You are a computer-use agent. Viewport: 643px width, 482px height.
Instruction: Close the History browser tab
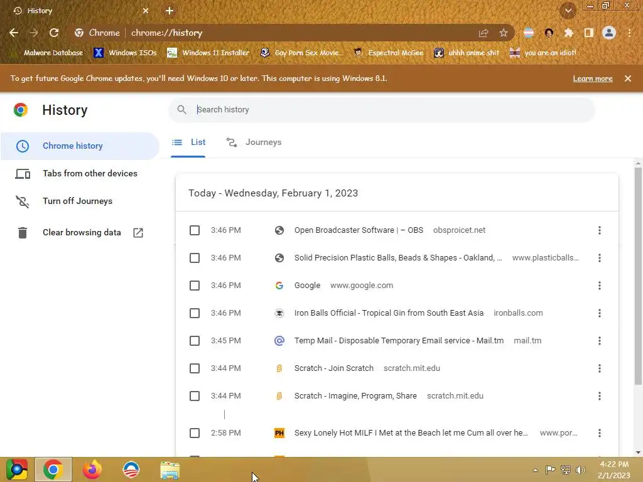pyautogui.click(x=146, y=11)
